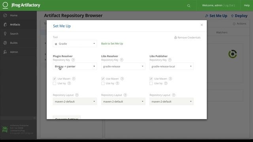Click help icon for Libs Resolver Repository Layout
This screenshot has width=253, height=142.
click(125, 95)
